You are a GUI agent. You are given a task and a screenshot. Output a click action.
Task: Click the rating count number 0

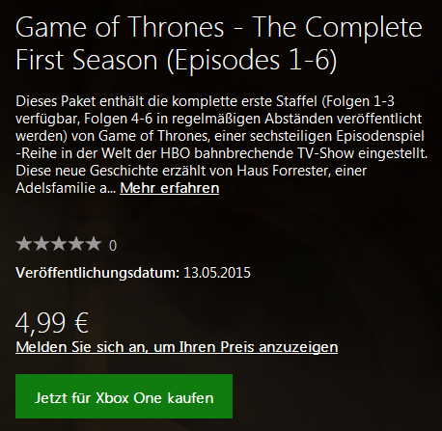pyautogui.click(x=113, y=246)
